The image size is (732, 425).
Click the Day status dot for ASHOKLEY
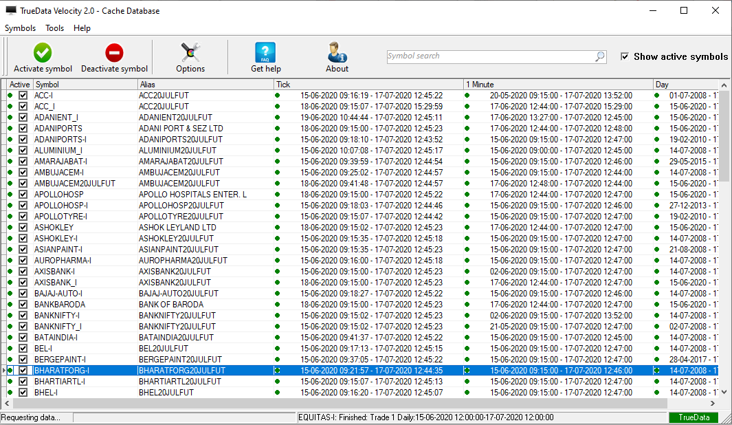click(657, 228)
